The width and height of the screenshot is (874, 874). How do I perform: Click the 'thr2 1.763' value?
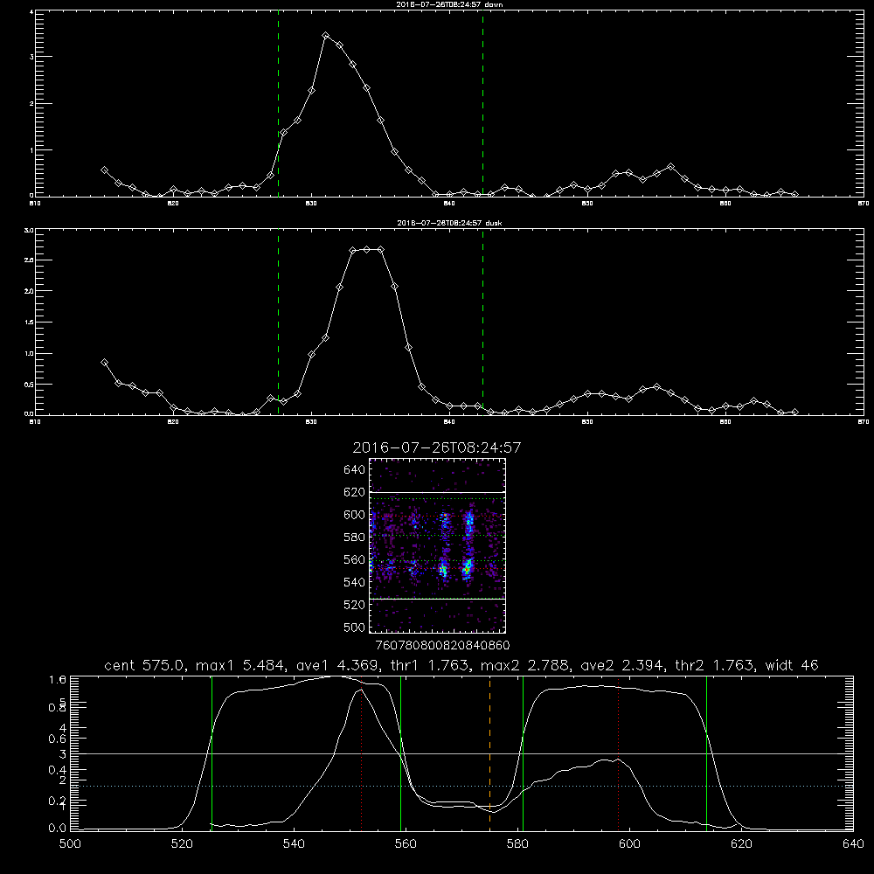point(715,665)
